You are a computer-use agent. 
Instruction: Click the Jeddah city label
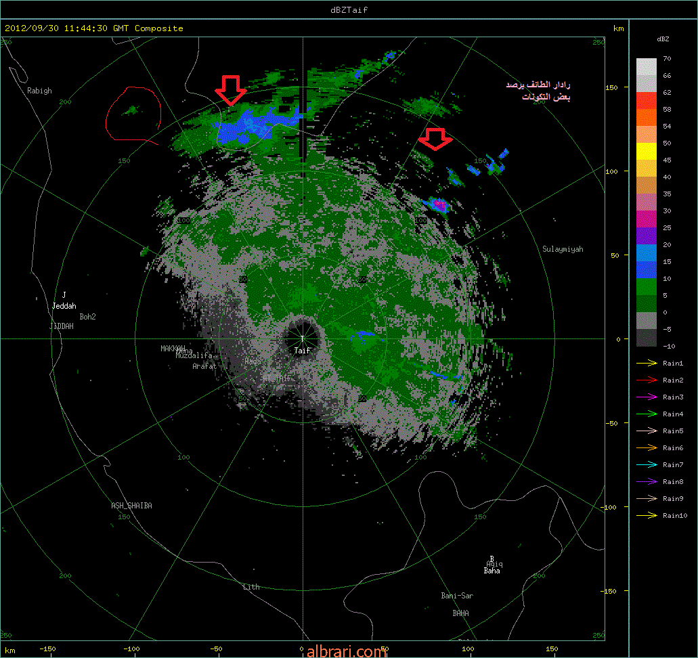[x=64, y=306]
